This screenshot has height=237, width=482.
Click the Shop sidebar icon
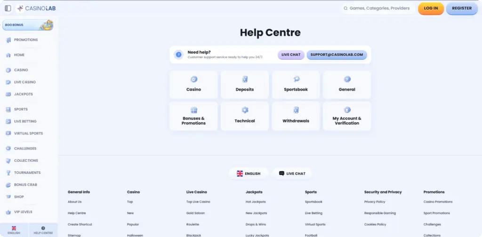coord(8,197)
